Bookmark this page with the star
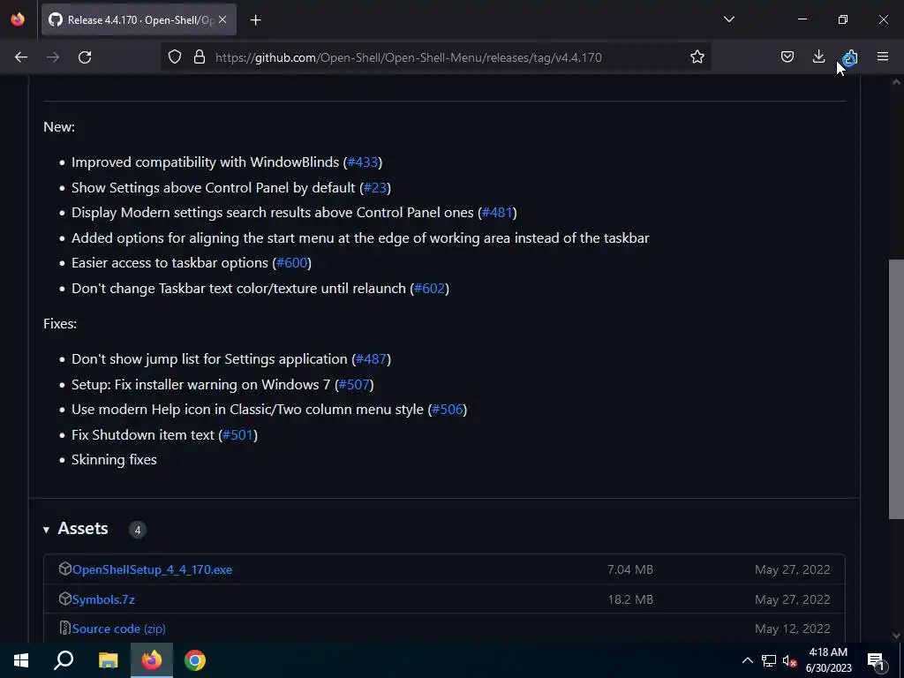904x678 pixels. pyautogui.click(x=697, y=57)
